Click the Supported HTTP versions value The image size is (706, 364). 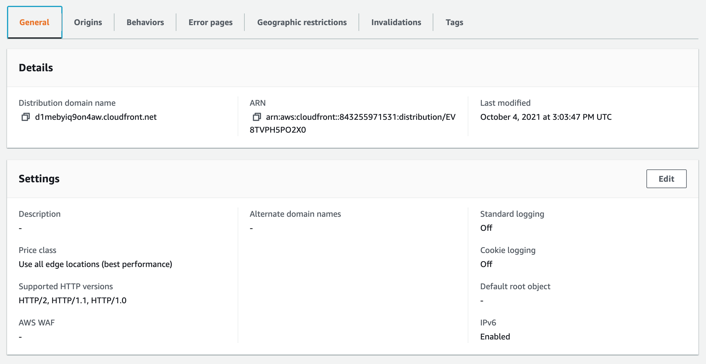(72, 301)
